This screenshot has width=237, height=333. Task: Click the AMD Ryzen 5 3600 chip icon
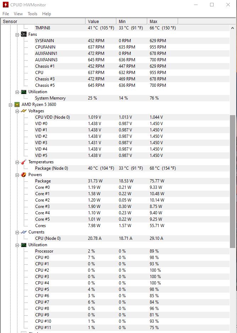tap(17, 105)
